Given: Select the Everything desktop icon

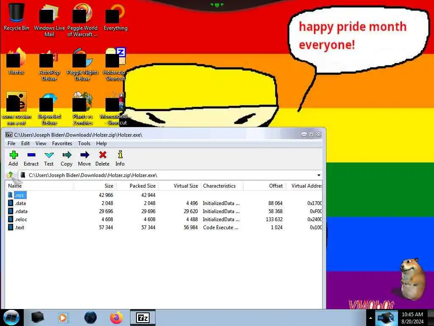Looking at the screenshot, I should point(115,17).
